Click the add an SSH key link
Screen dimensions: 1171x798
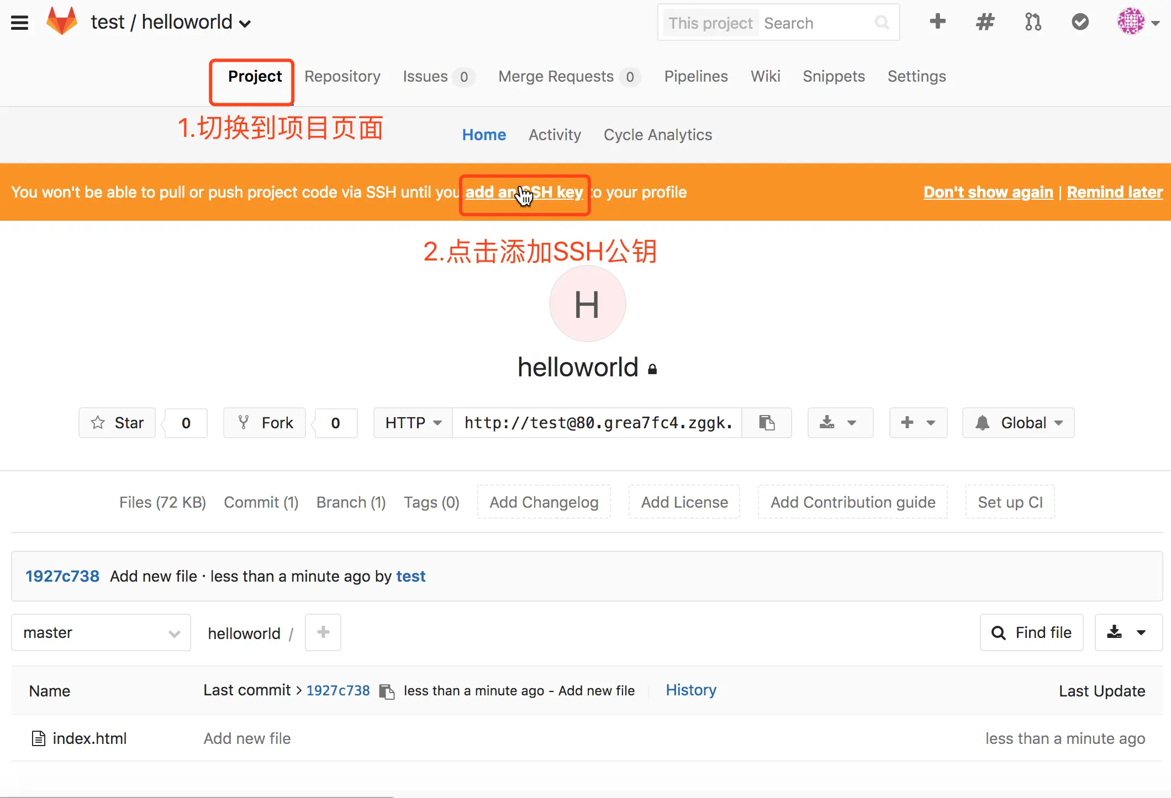tap(524, 193)
